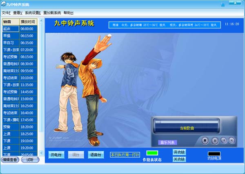Viewport: 245px width, 174px height.
Task: Click the skin icon in title bar
Action: 223,4
